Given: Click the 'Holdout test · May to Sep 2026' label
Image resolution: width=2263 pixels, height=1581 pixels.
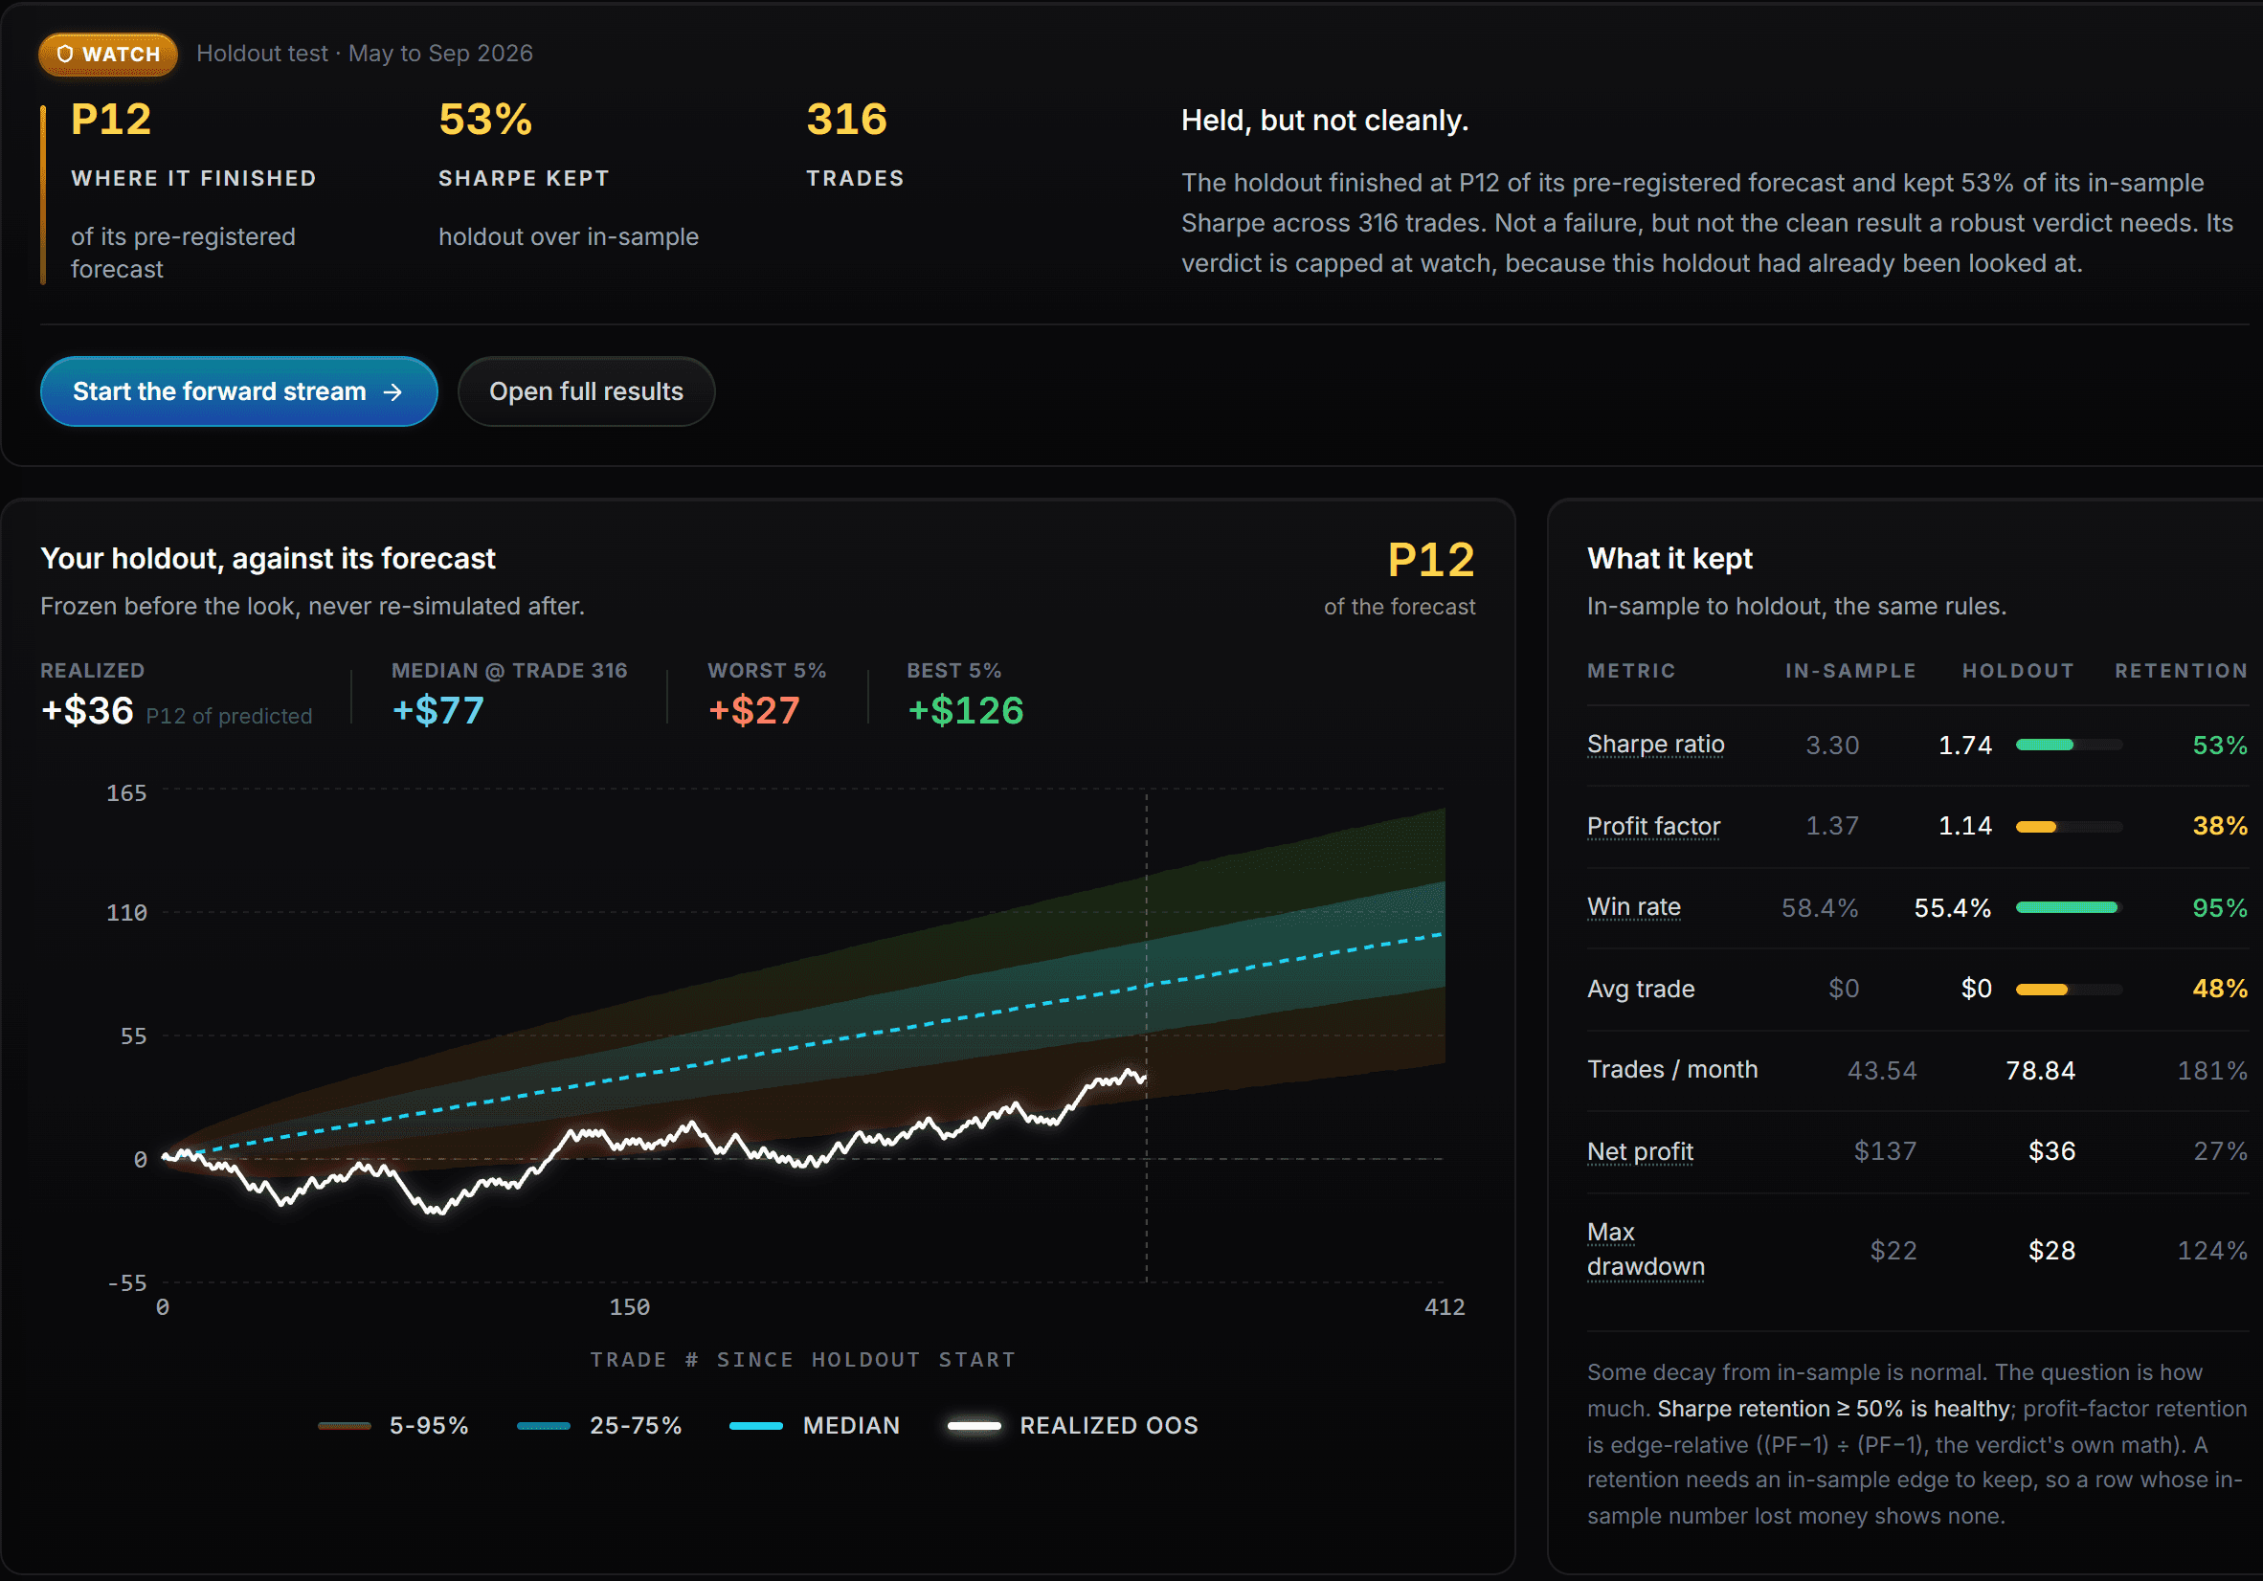Looking at the screenshot, I should pyautogui.click(x=365, y=54).
